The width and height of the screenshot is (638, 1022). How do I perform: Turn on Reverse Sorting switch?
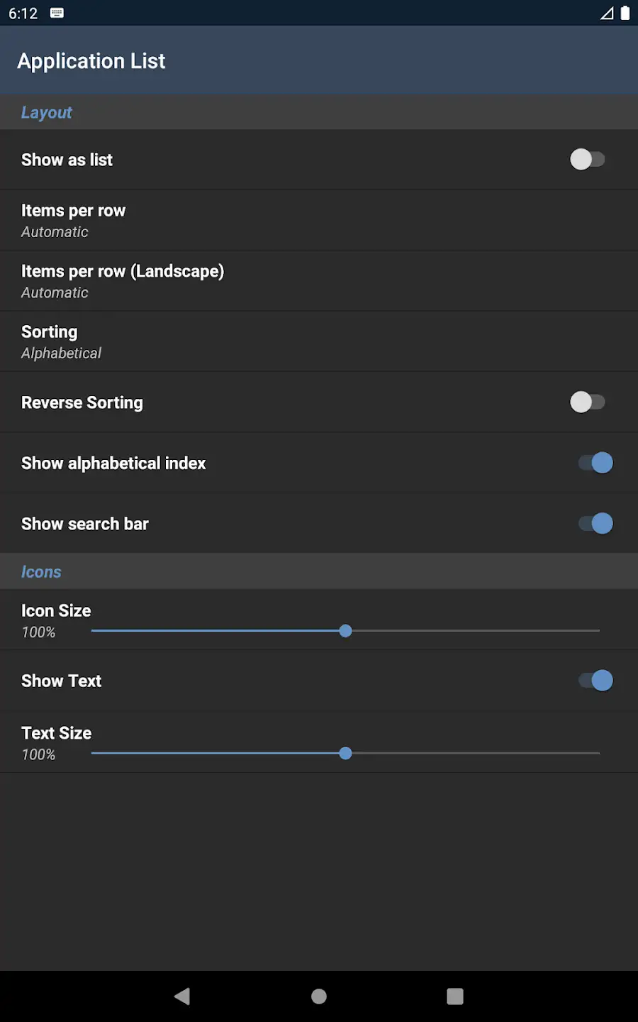[588, 402]
